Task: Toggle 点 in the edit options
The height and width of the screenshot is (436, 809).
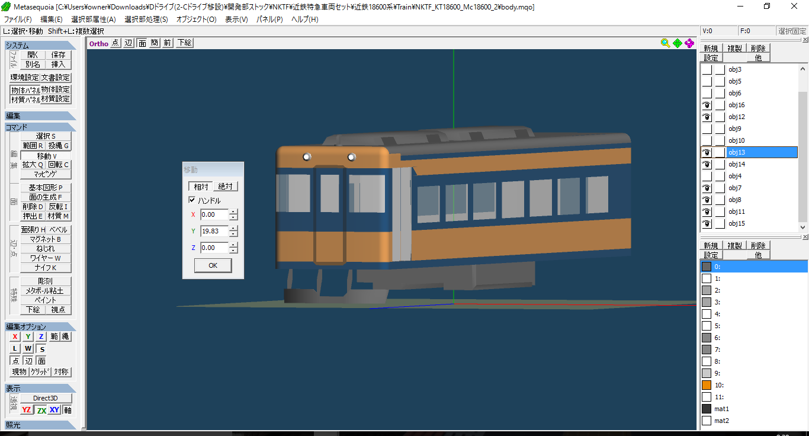Action: click(16, 361)
